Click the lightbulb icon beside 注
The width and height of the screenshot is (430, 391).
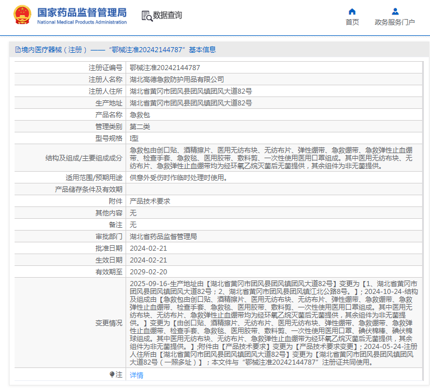[112, 374]
